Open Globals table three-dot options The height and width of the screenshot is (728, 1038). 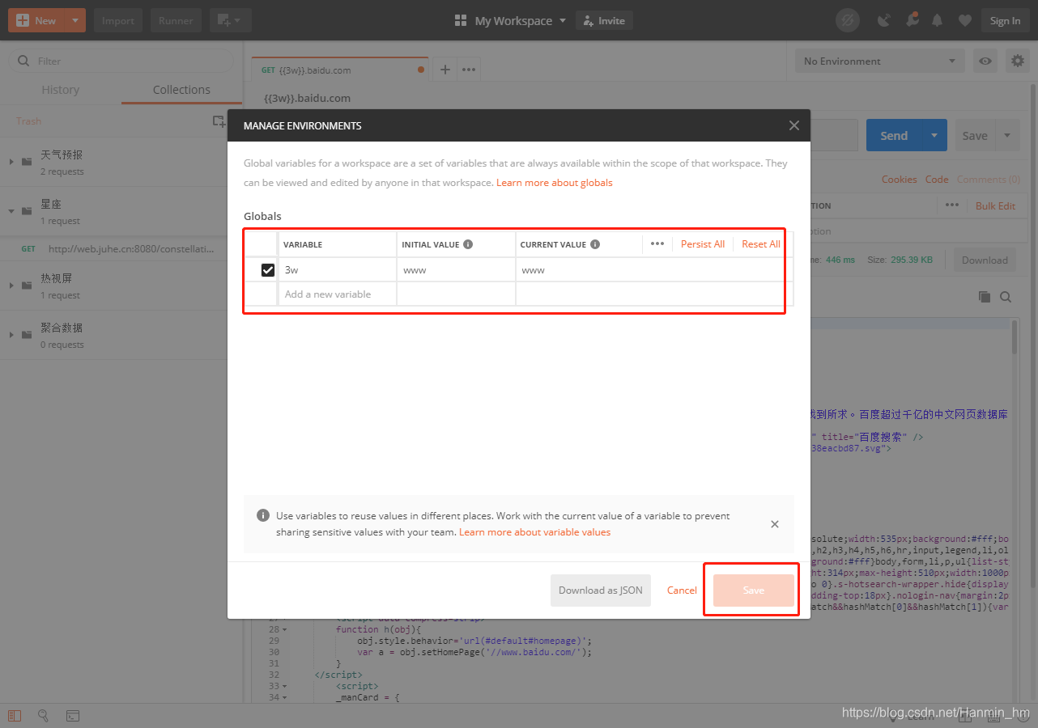pyautogui.click(x=657, y=243)
